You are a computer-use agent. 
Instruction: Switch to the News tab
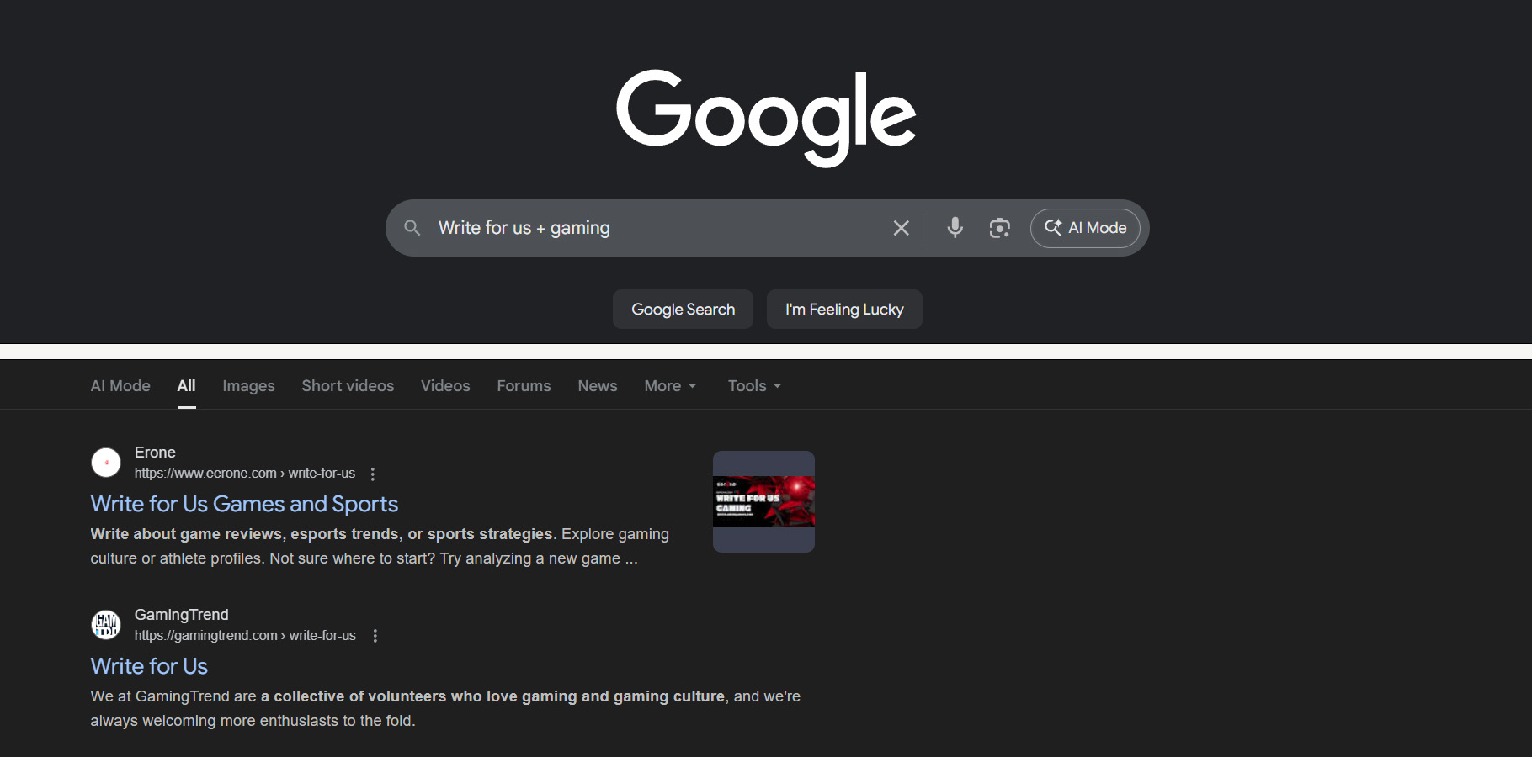click(x=597, y=385)
